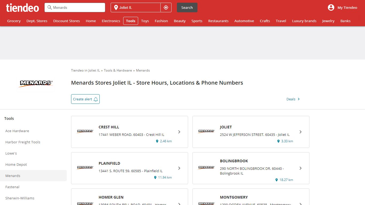365x205 pixels.
Task: Click the CREST HILL store title
Action: pyautogui.click(x=109, y=127)
